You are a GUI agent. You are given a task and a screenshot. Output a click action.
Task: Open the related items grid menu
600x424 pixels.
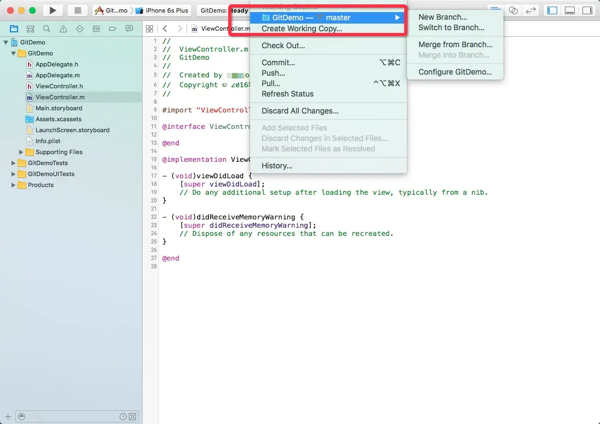pyautogui.click(x=150, y=29)
